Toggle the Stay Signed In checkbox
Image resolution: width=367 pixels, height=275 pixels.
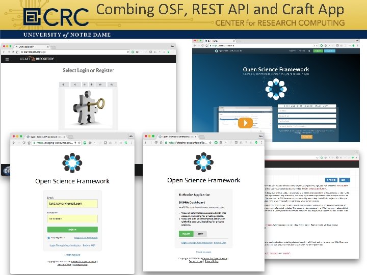[49, 238]
